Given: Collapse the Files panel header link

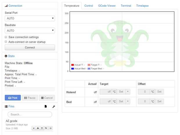Looking at the screenshot, I should [x=11, y=107].
